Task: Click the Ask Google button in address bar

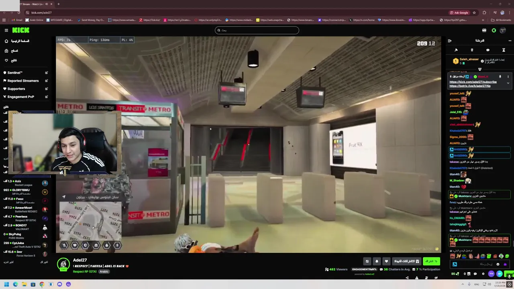Action: coord(459,12)
